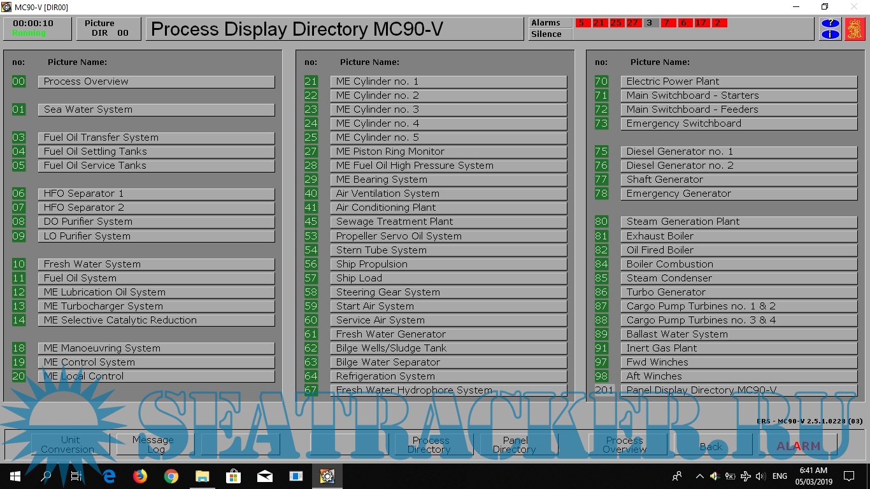Open File Explorer from the taskbar
The height and width of the screenshot is (489, 870).
pos(202,476)
